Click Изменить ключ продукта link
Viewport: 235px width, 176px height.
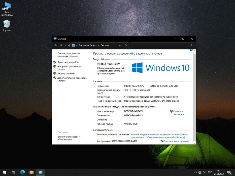(176, 141)
